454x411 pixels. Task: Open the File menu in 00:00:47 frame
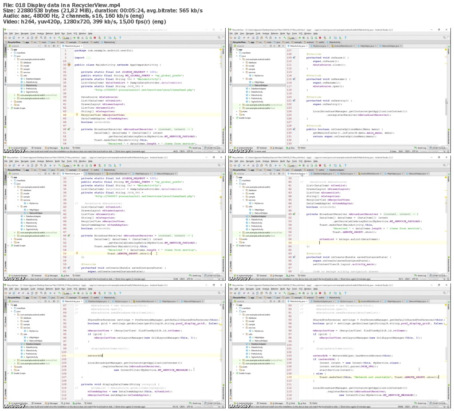pyautogui.click(x=5, y=33)
